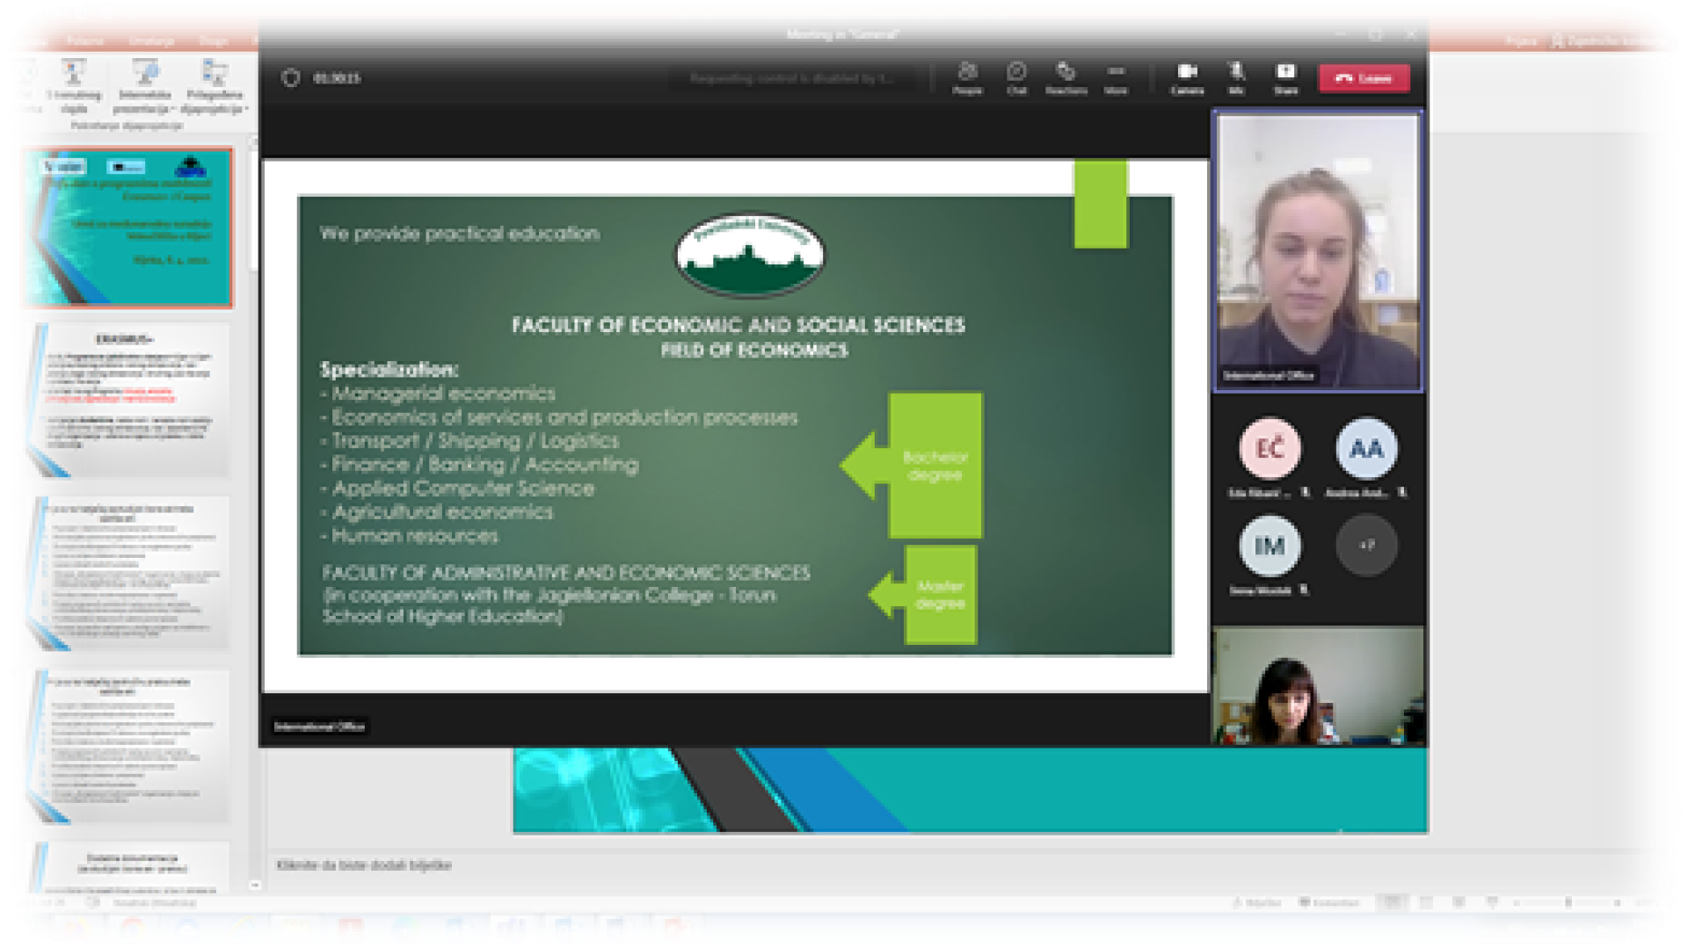This screenshot has width=1688, height=948.
Task: Open the Polazno ribbon tab
Action: [x=85, y=40]
